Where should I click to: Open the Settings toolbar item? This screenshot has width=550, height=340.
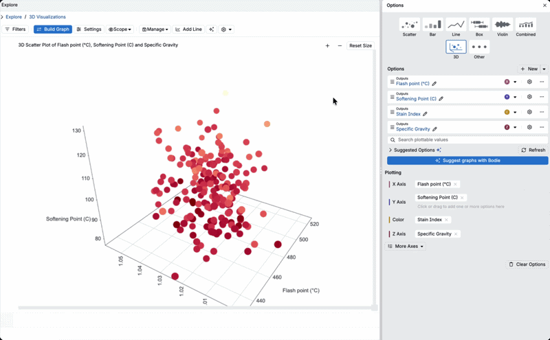point(89,30)
